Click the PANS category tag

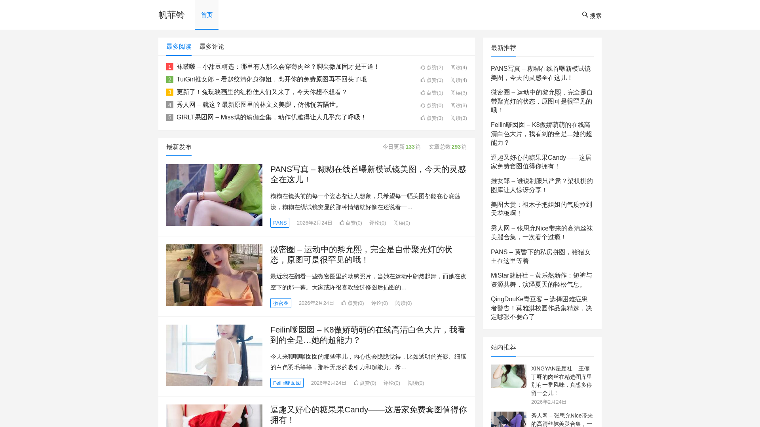[x=280, y=223]
